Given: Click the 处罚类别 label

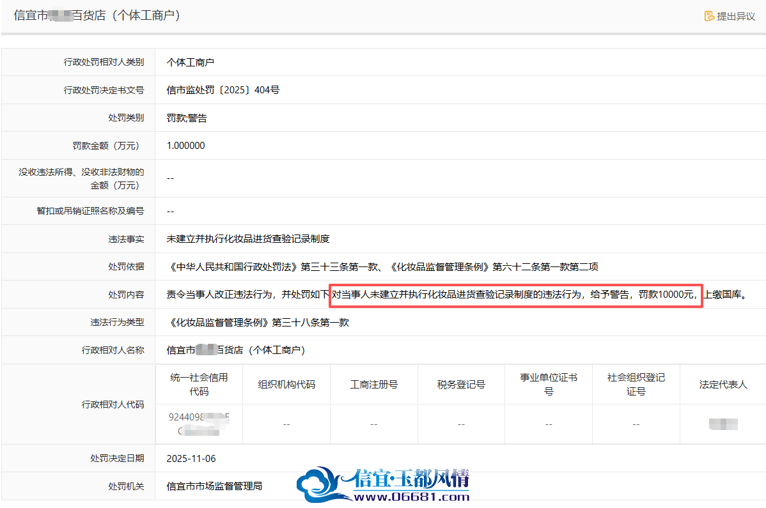Looking at the screenshot, I should point(126,118).
